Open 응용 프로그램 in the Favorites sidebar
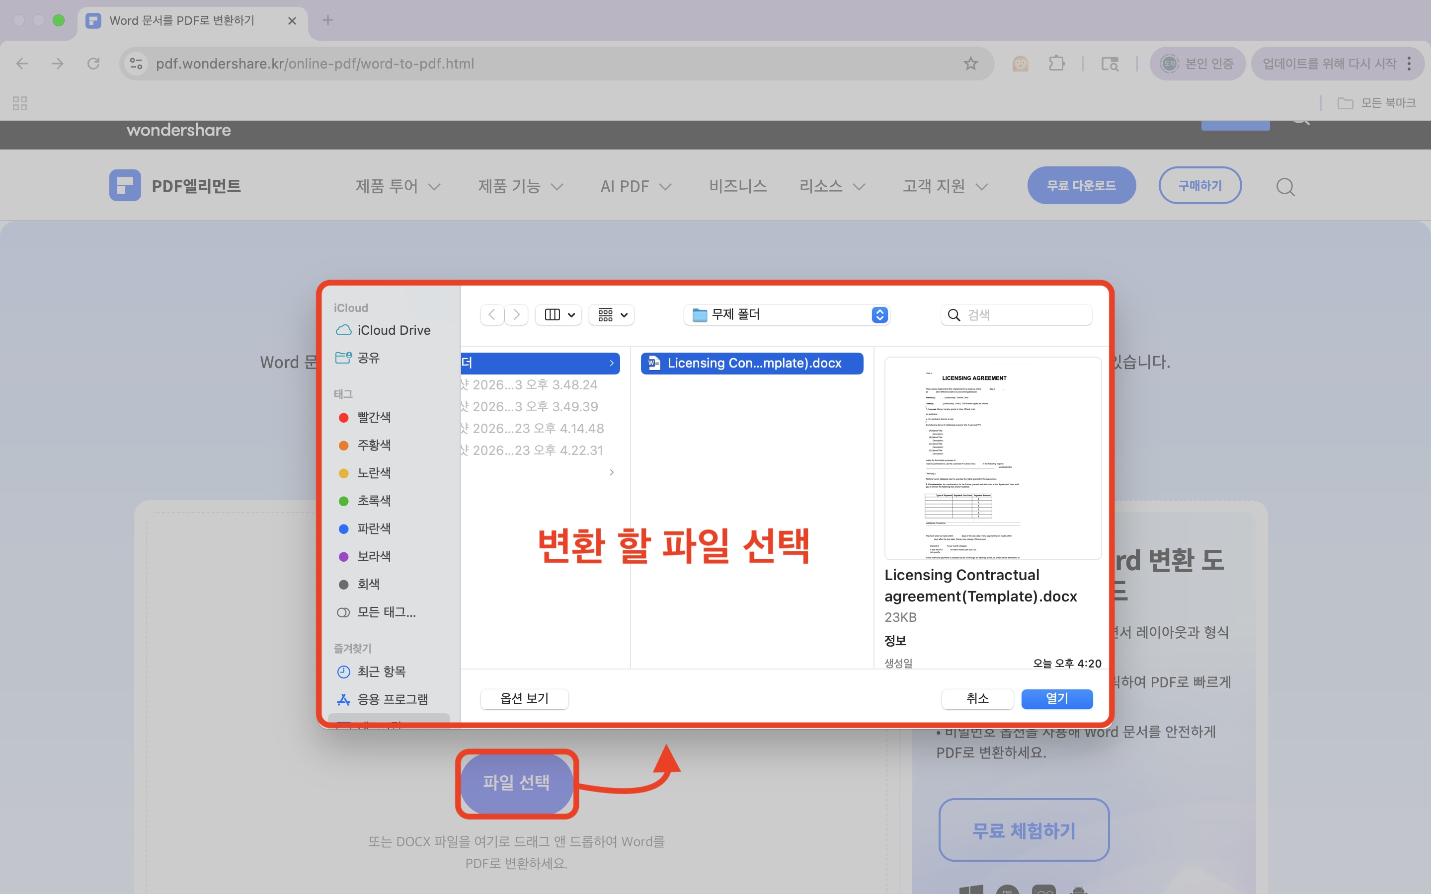This screenshot has width=1431, height=894. [x=393, y=699]
